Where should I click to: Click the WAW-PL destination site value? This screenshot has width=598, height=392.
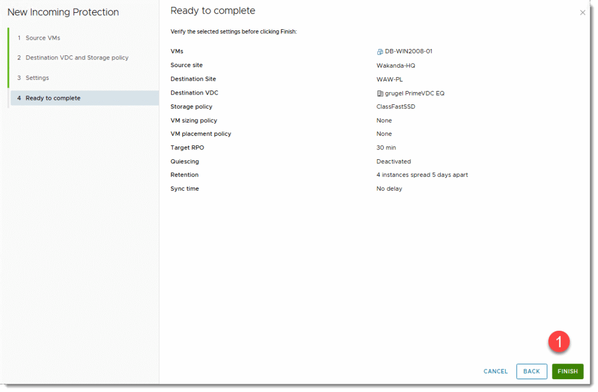point(390,79)
